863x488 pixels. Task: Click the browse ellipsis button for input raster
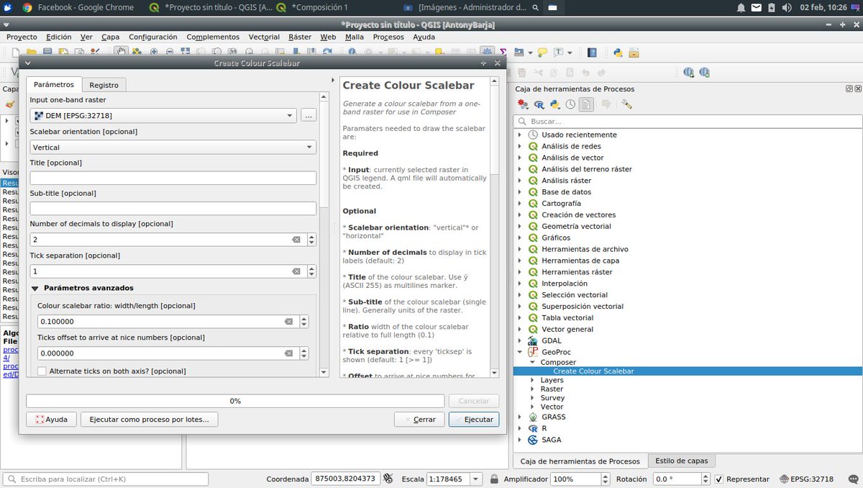[308, 115]
